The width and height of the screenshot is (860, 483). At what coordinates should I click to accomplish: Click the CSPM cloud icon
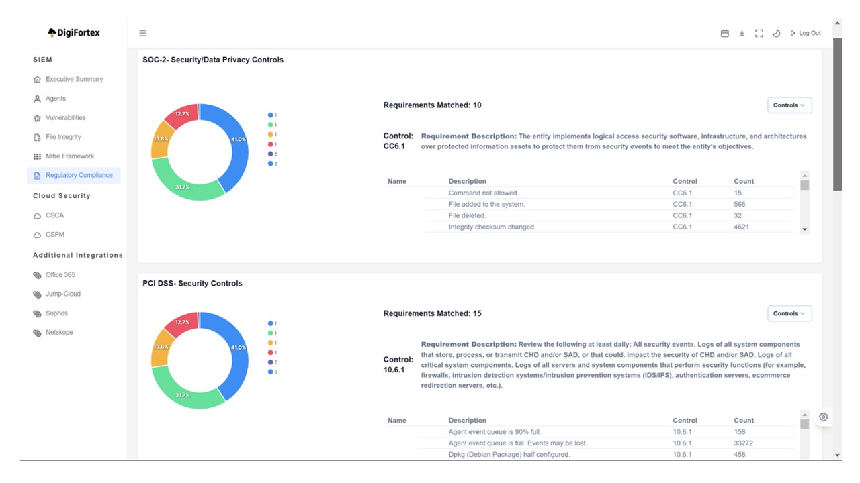pyautogui.click(x=38, y=235)
